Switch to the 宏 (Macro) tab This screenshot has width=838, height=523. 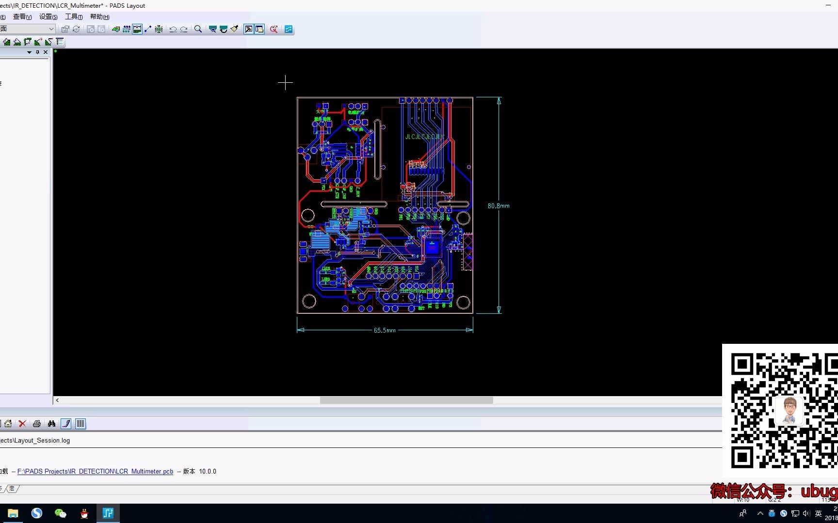12,489
